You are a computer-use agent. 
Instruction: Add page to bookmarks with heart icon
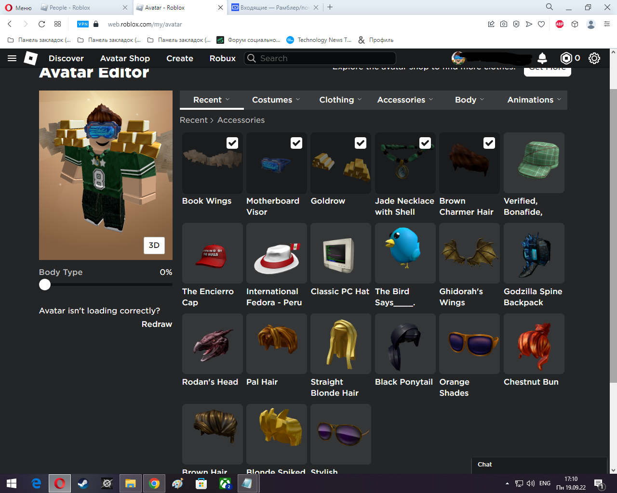[x=541, y=24]
